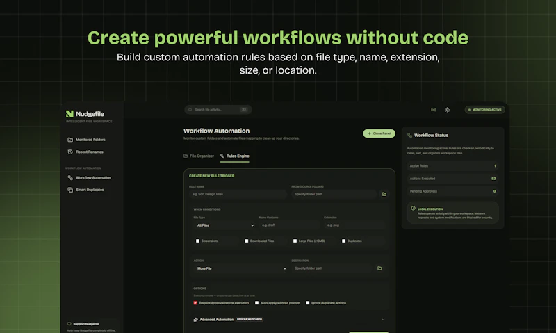Click the Smart Duplicates copy icon
Image resolution: width=556 pixels, height=333 pixels.
(x=70, y=190)
